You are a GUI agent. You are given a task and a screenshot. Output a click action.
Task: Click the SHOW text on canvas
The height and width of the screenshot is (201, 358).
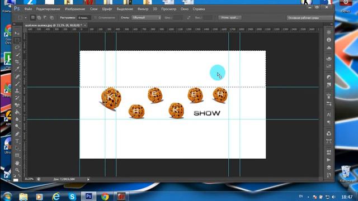[207, 113]
